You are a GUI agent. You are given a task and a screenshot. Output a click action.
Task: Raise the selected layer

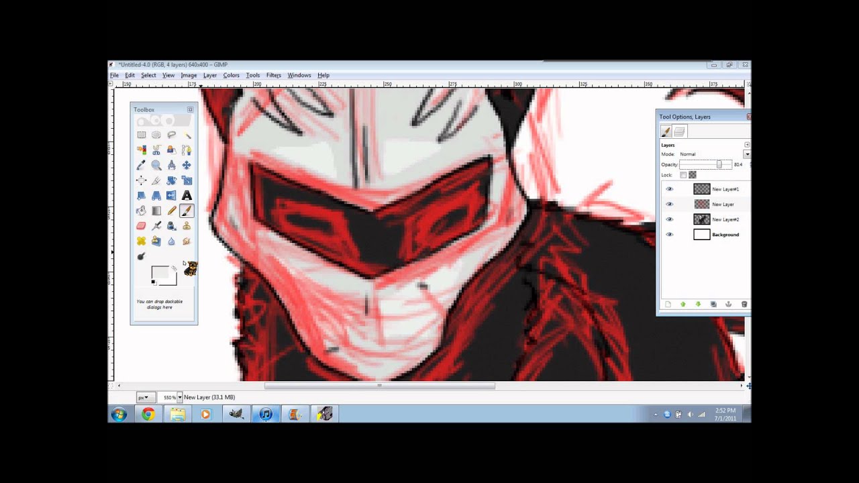click(x=683, y=305)
